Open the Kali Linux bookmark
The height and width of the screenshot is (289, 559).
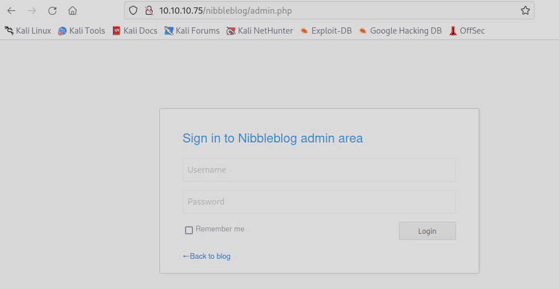coord(28,31)
